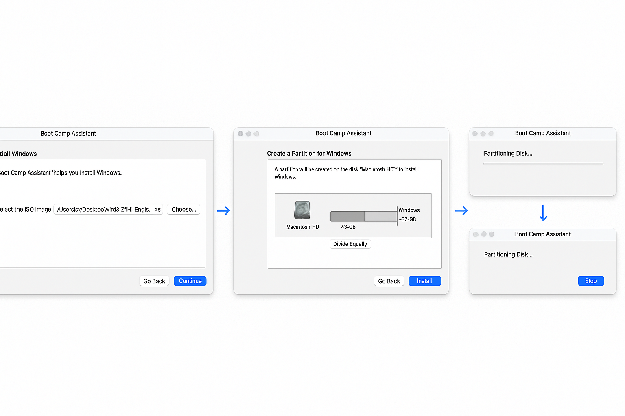Click Go Back beside the Continue button
Viewport: 625px width, 416px height.
[154, 281]
